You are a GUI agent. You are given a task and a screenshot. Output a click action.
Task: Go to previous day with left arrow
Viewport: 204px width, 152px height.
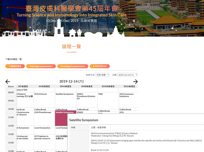point(8,82)
